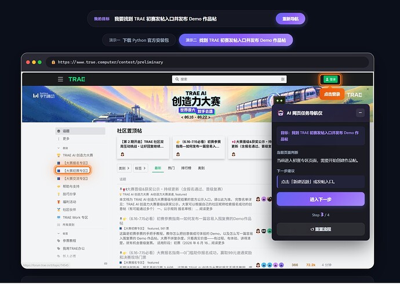Click the medal icon beside 社区伙伴
400x284 pixels.
[x=59, y=209]
